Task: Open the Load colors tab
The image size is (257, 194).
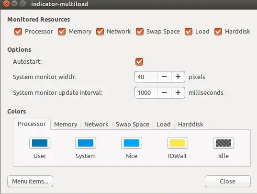Action: point(164,125)
